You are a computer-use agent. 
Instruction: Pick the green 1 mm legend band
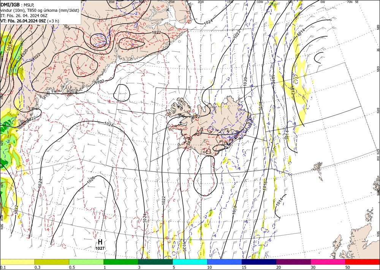coord(121,262)
